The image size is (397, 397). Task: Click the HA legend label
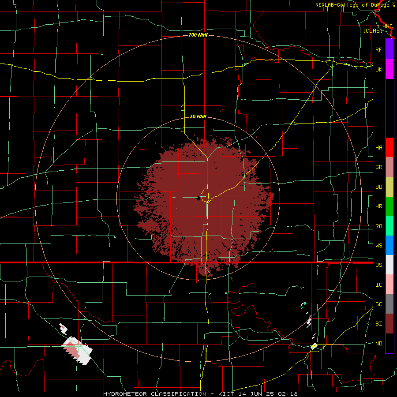pos(378,147)
